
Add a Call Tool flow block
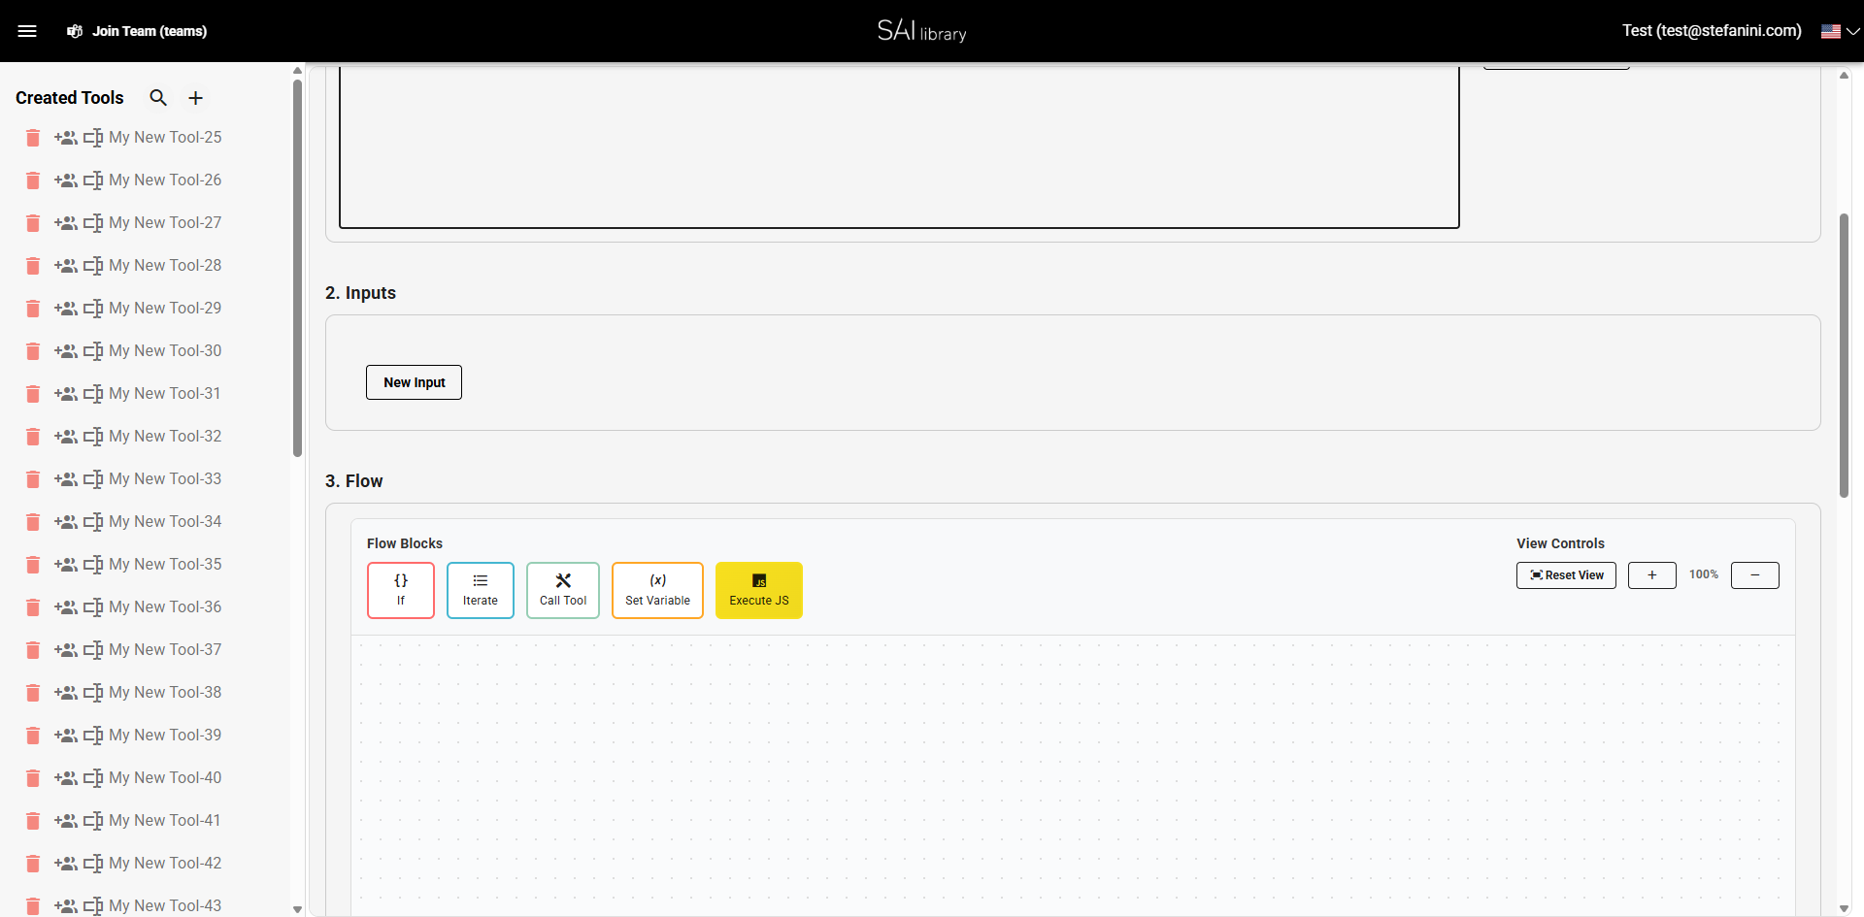tap(563, 590)
